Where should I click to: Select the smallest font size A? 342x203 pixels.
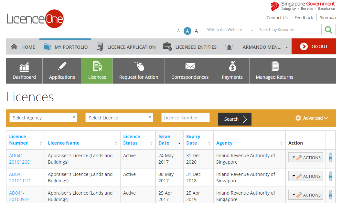[178, 31]
